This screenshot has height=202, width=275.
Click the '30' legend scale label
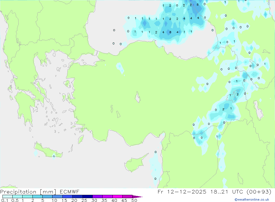click(94, 200)
